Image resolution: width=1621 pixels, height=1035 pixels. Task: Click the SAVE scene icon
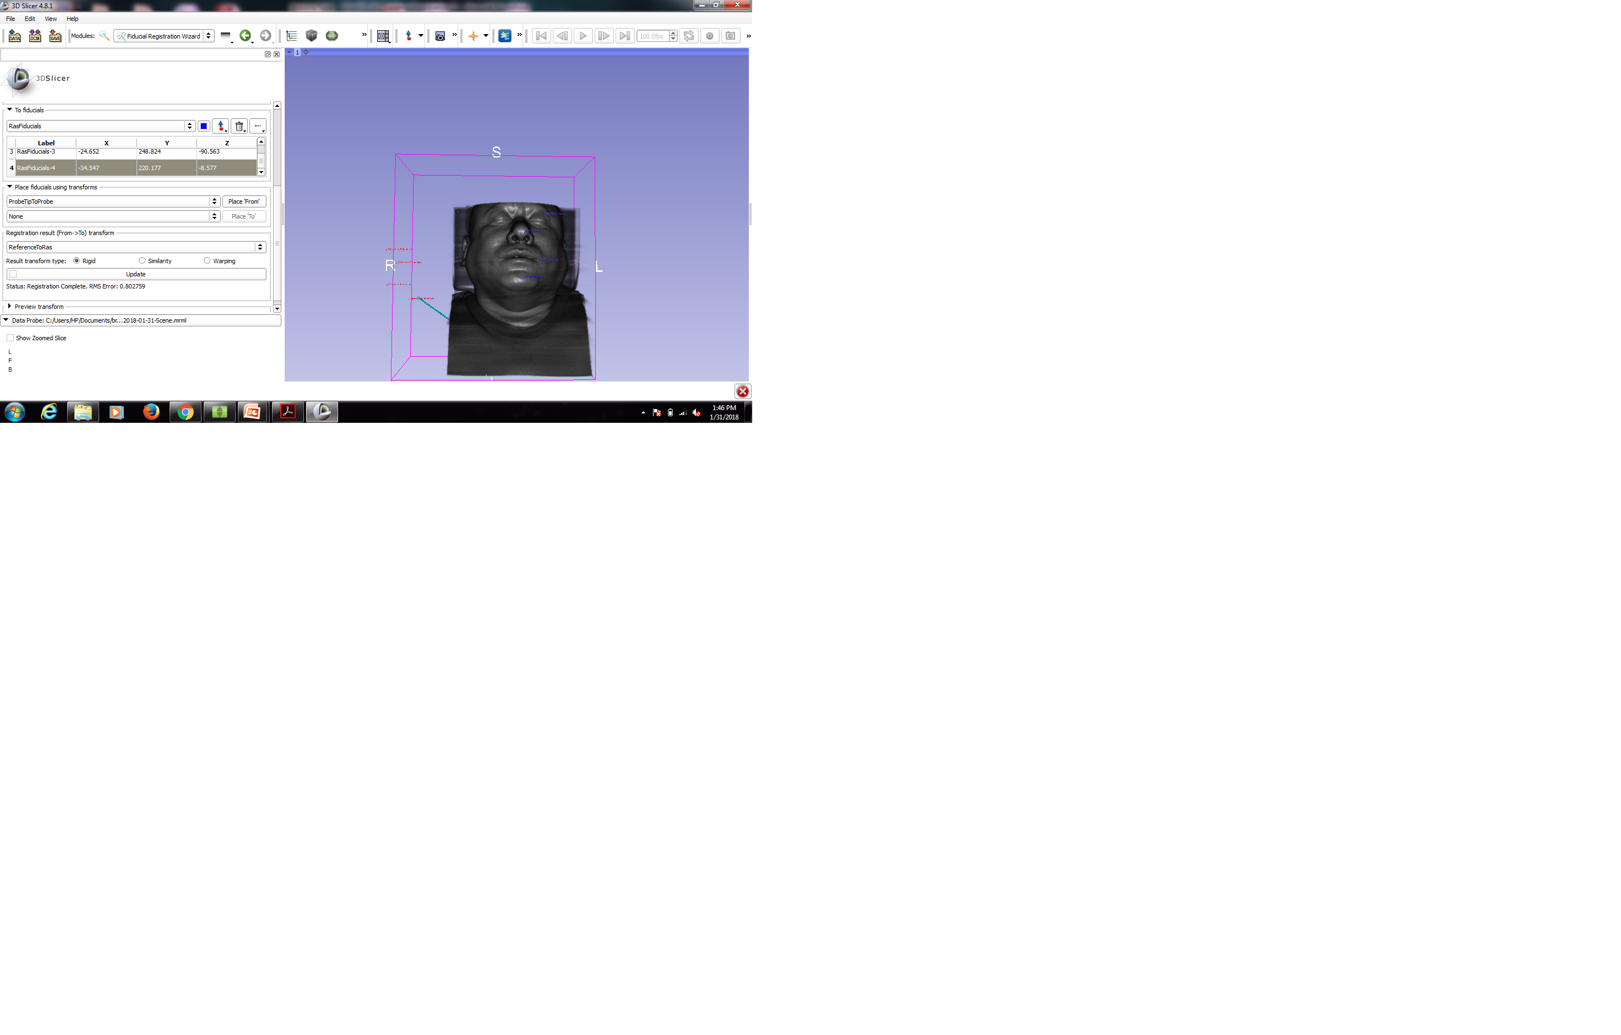click(55, 36)
